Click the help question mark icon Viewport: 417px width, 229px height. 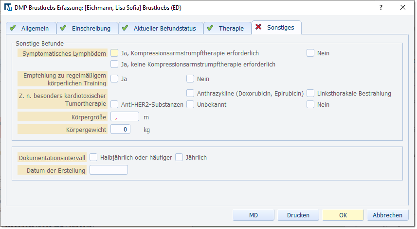click(381, 7)
